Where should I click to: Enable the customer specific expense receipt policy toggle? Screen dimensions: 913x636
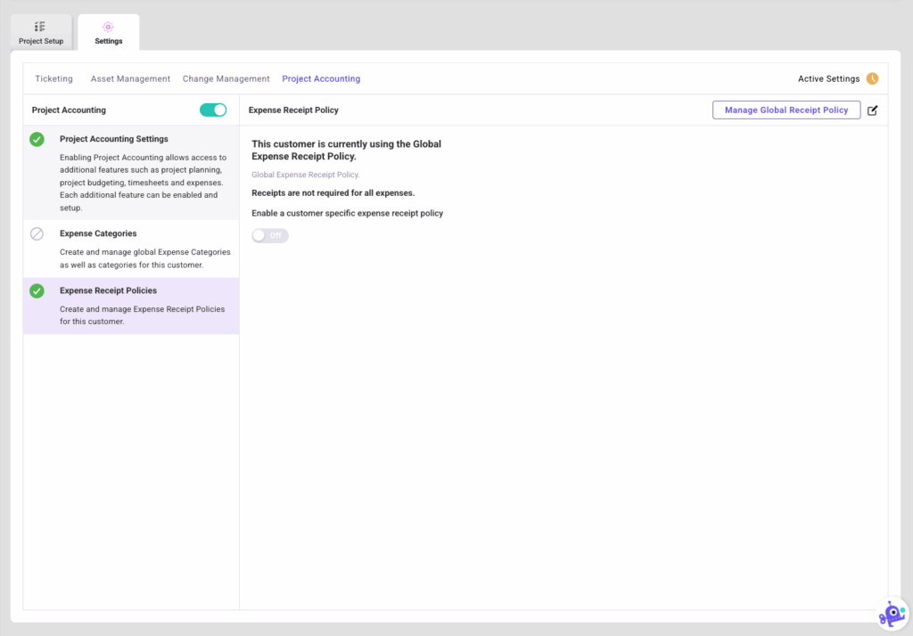[x=270, y=235]
